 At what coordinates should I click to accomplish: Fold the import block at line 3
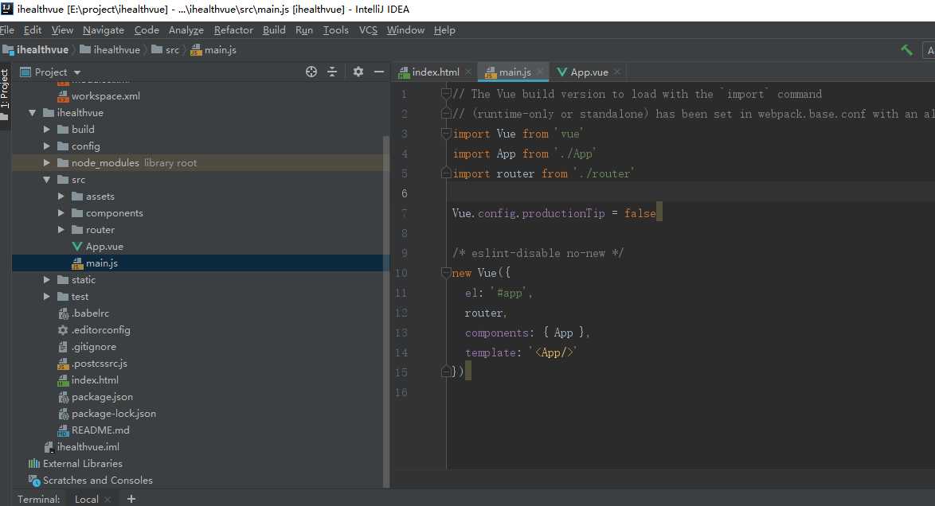(445, 134)
